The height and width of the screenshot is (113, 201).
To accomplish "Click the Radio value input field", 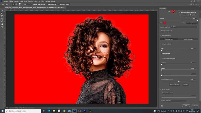I will [193, 49].
